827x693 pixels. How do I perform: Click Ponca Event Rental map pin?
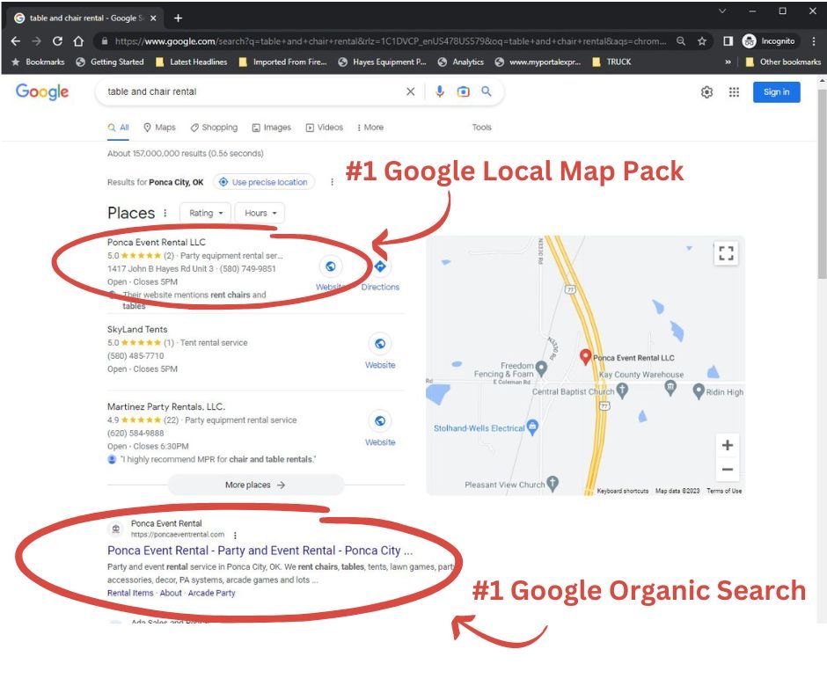tap(585, 357)
